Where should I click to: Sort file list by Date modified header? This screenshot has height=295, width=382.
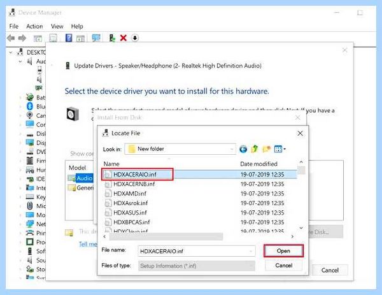point(258,164)
